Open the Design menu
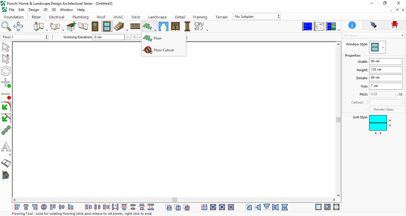 tap(34, 10)
